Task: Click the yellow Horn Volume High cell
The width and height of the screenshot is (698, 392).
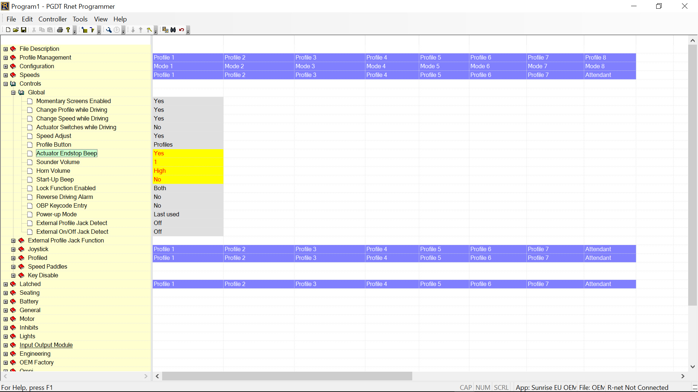Action: coord(188,171)
